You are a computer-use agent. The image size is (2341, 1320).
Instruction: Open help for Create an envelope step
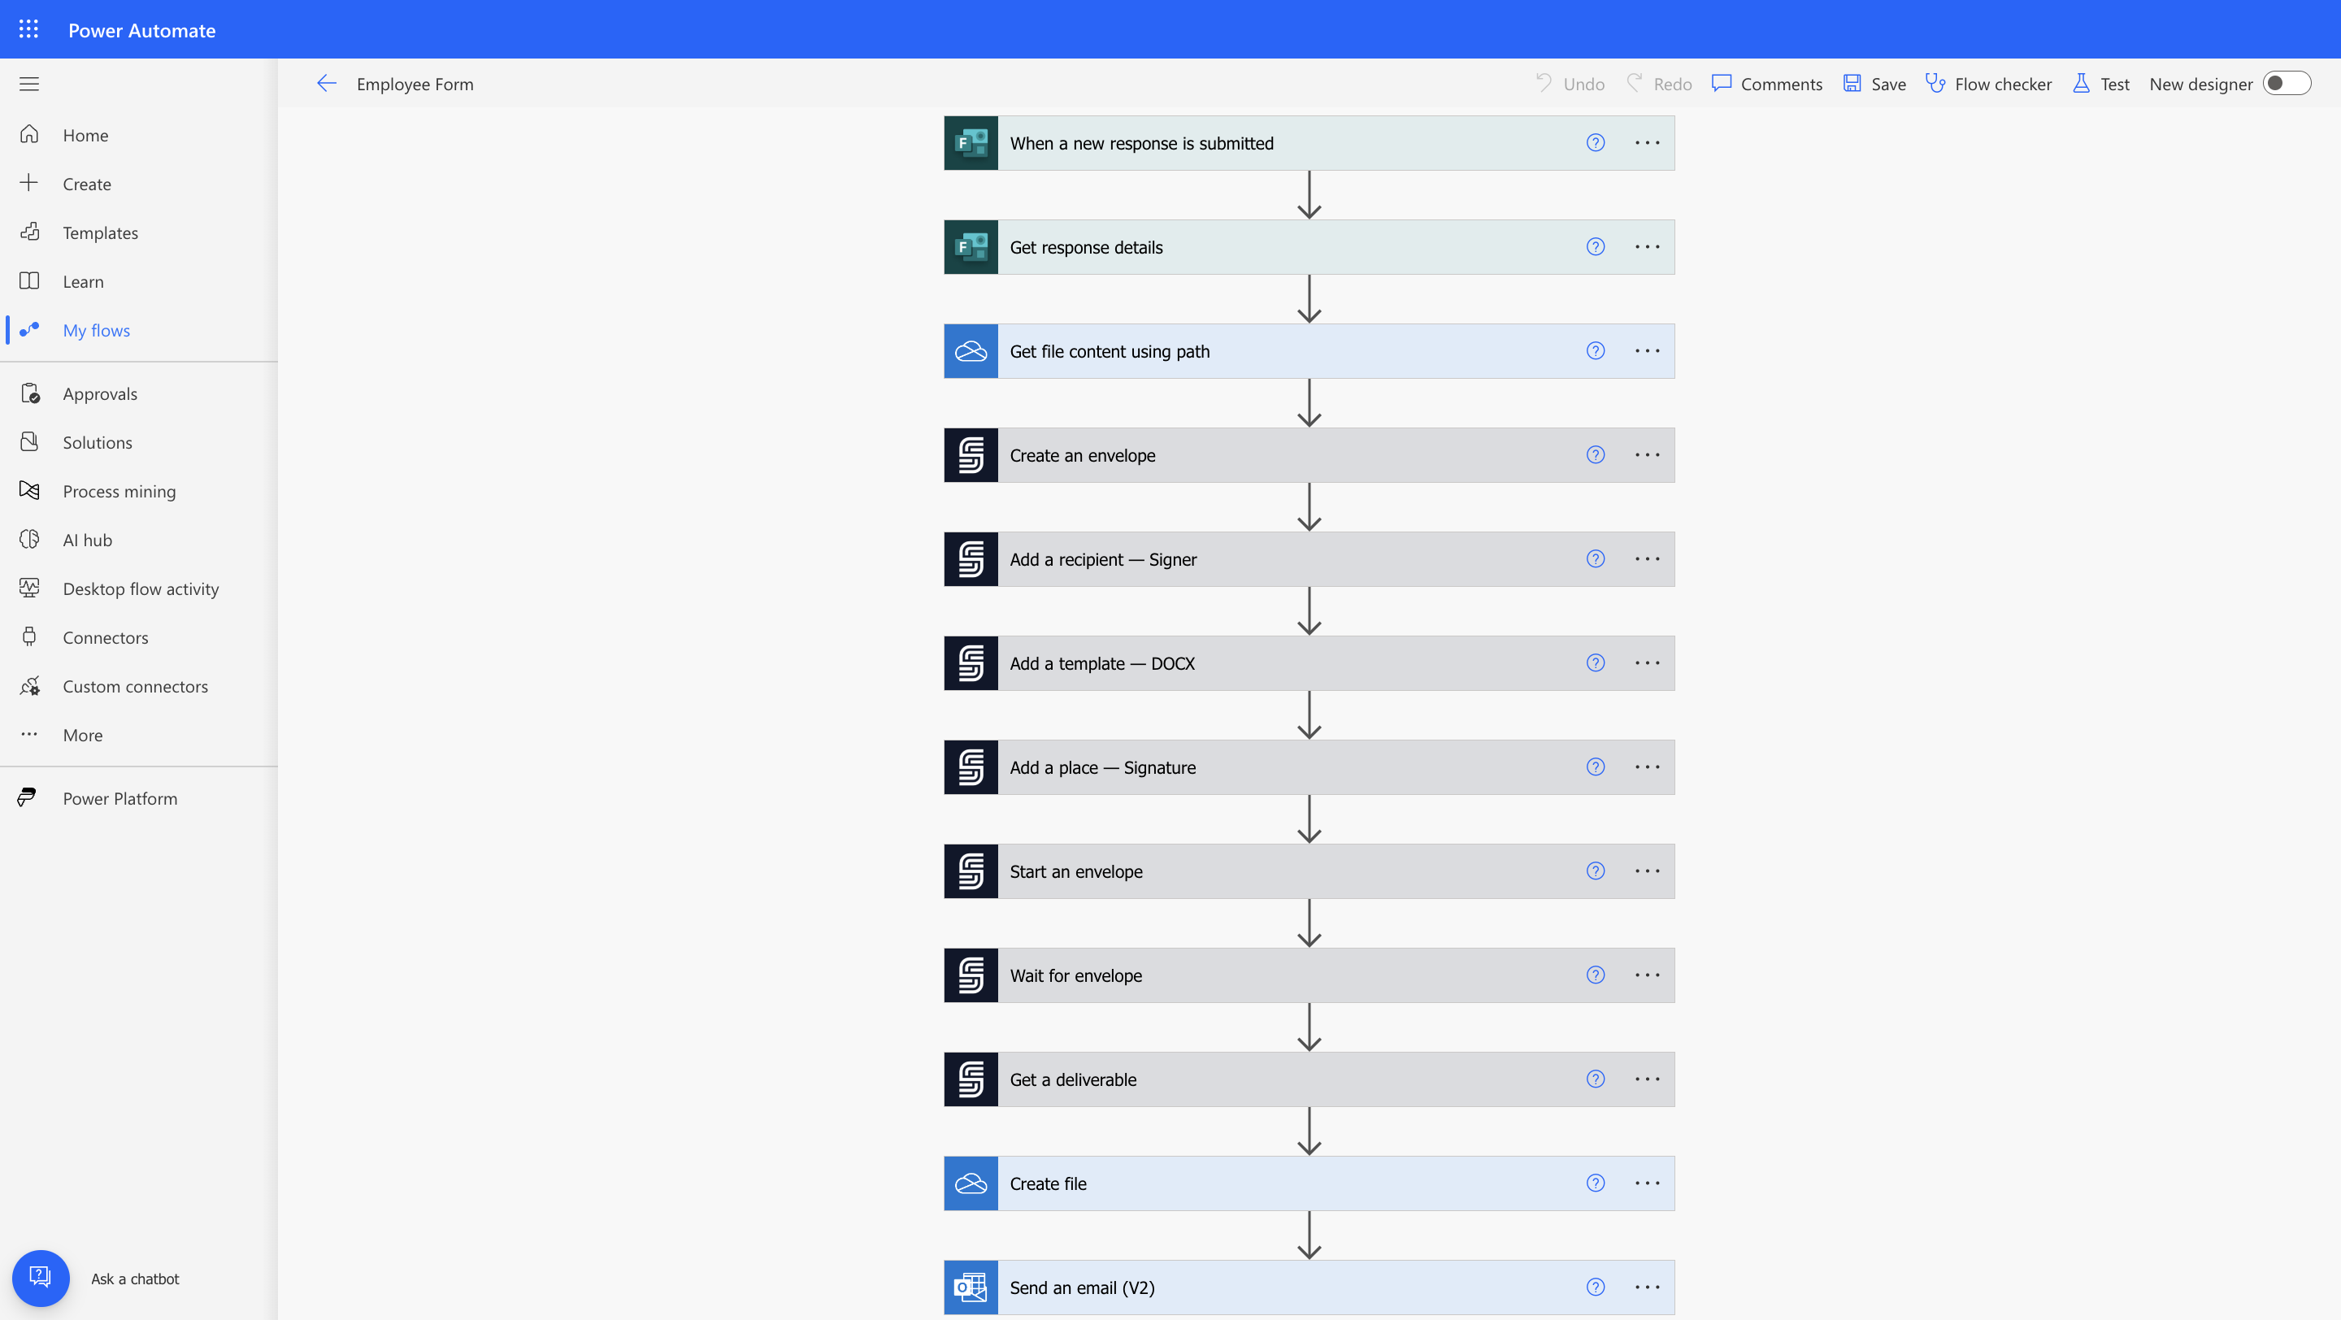(x=1595, y=455)
